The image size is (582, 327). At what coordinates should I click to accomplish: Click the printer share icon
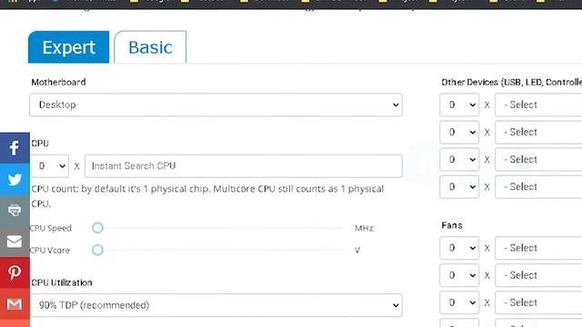pos(15,210)
